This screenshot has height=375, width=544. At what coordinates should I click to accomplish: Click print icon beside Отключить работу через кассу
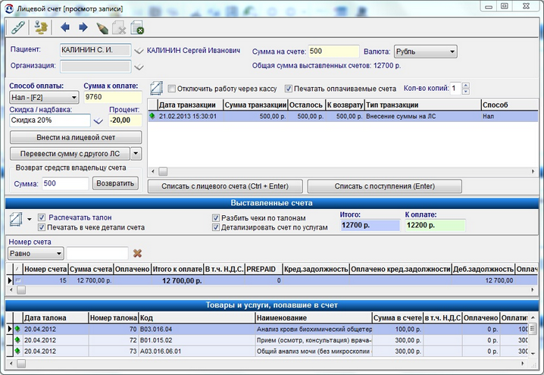click(x=157, y=88)
